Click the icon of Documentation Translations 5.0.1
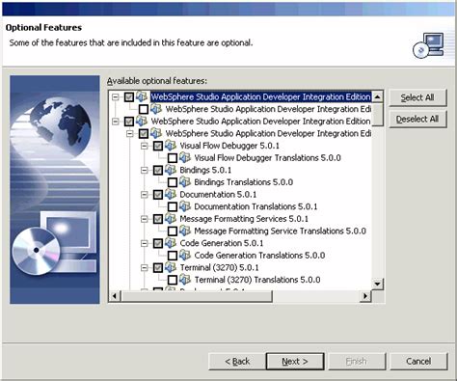 click(x=185, y=206)
